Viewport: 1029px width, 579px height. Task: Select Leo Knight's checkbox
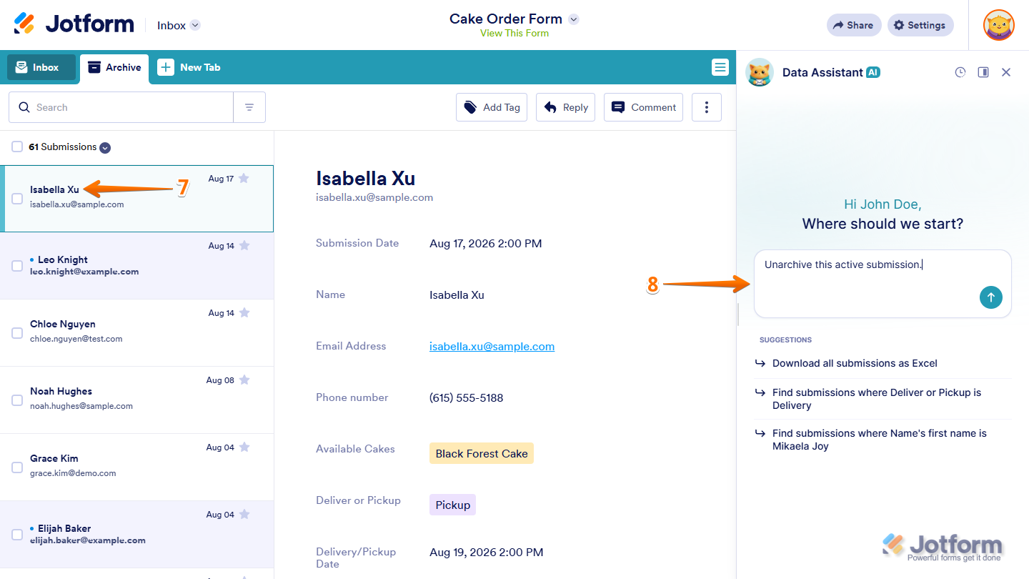click(17, 266)
